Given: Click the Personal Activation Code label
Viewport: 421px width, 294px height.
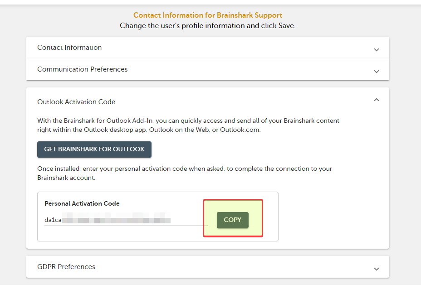Looking at the screenshot, I should [x=82, y=203].
